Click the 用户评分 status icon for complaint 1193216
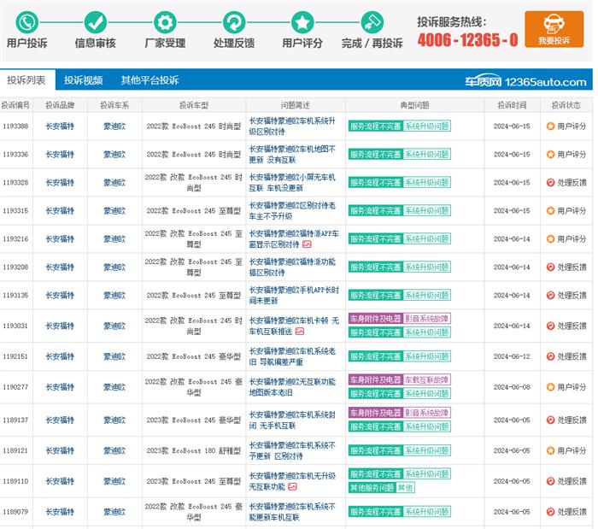The height and width of the screenshot is (529, 598). 550,238
